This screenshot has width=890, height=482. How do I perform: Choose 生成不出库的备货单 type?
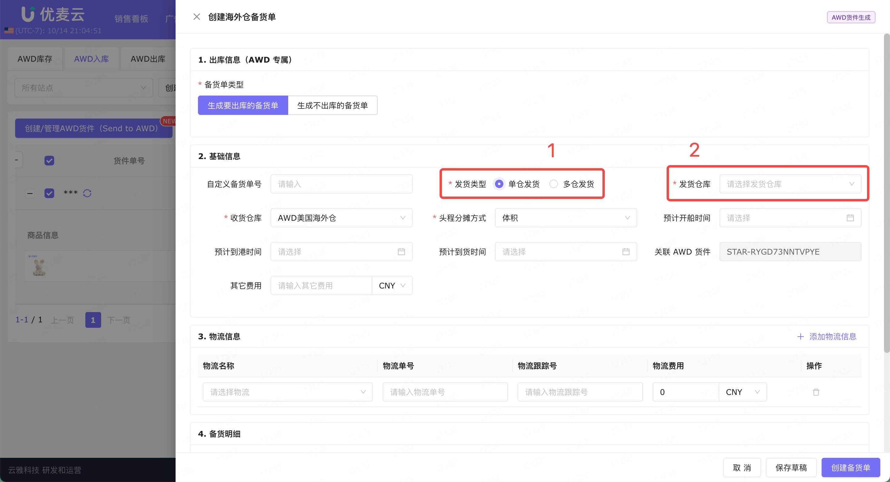(x=332, y=105)
